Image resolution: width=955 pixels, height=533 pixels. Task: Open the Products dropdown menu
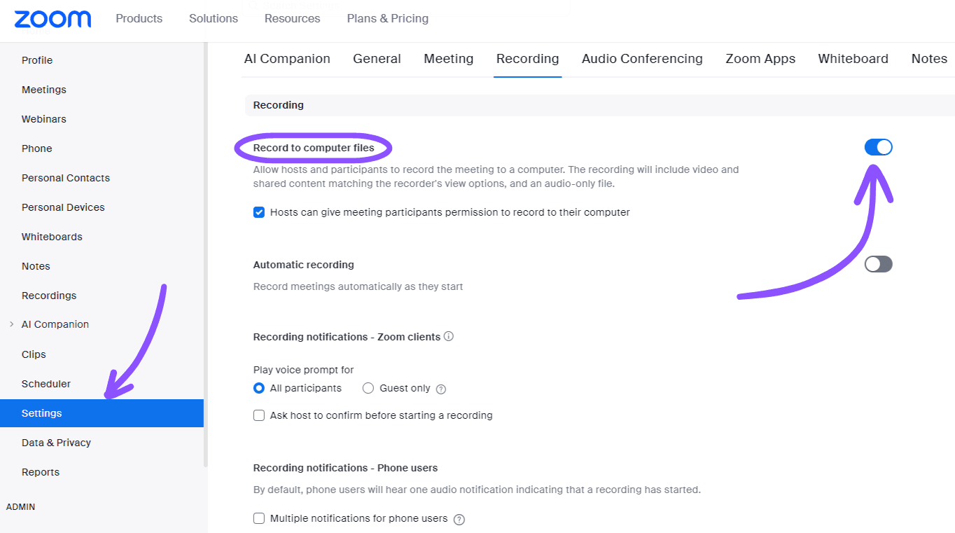tap(139, 18)
